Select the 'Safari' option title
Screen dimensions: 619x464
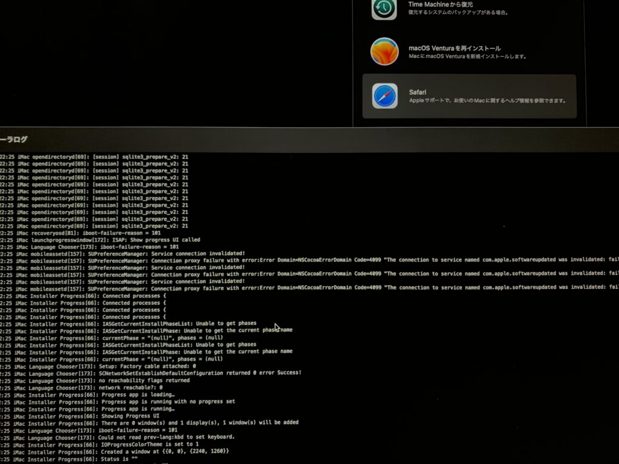pos(418,92)
